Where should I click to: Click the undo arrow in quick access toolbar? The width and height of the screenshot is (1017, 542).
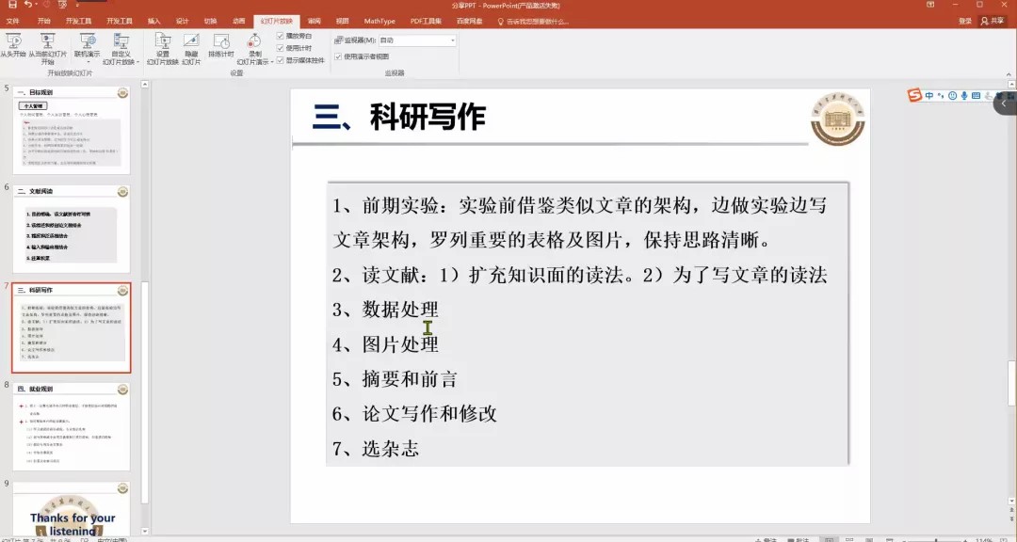point(28,5)
